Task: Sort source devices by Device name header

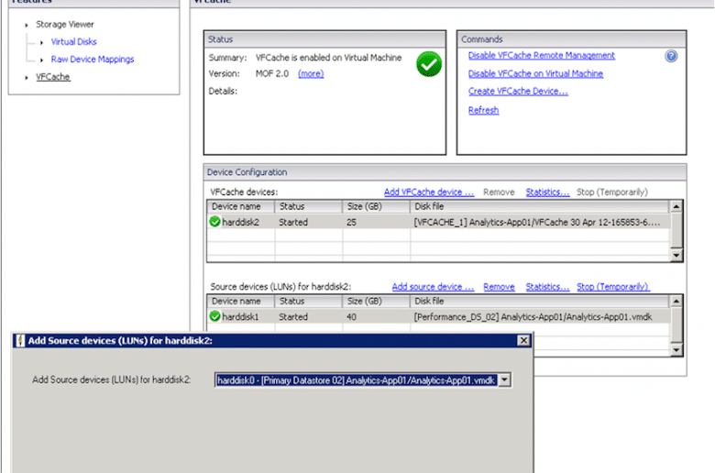Action: coord(241,301)
